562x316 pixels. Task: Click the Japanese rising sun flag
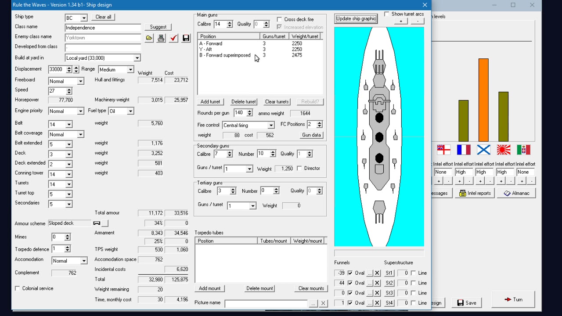pos(504,150)
